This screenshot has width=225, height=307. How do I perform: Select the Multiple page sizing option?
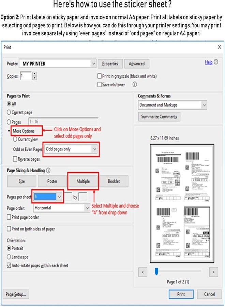coord(83,181)
